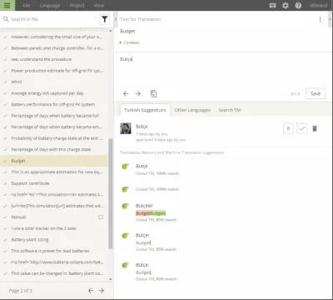Open the File menu
Screen dimensions: 333x300
(27, 5)
